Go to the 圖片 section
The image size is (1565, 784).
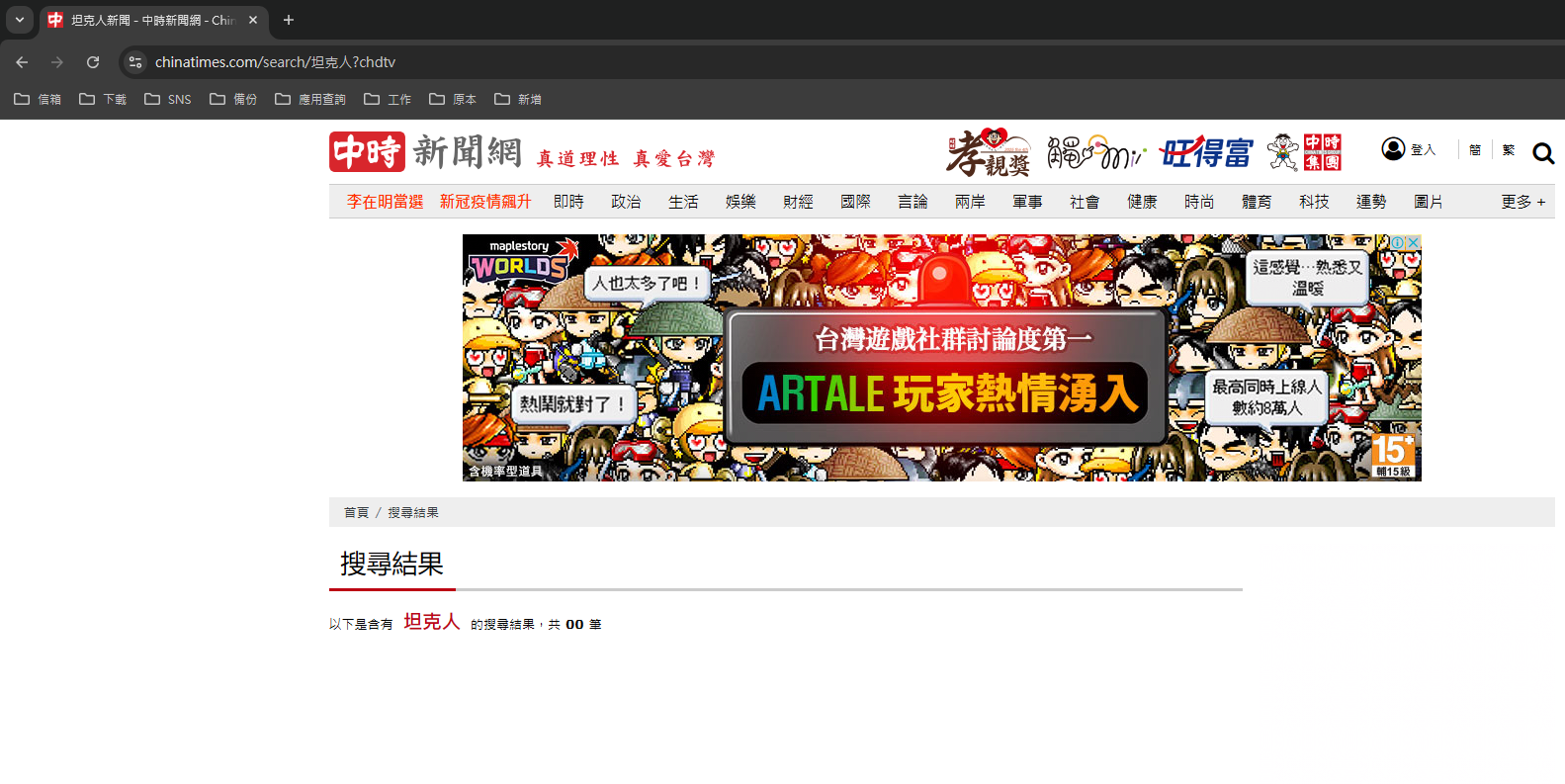coord(1429,202)
